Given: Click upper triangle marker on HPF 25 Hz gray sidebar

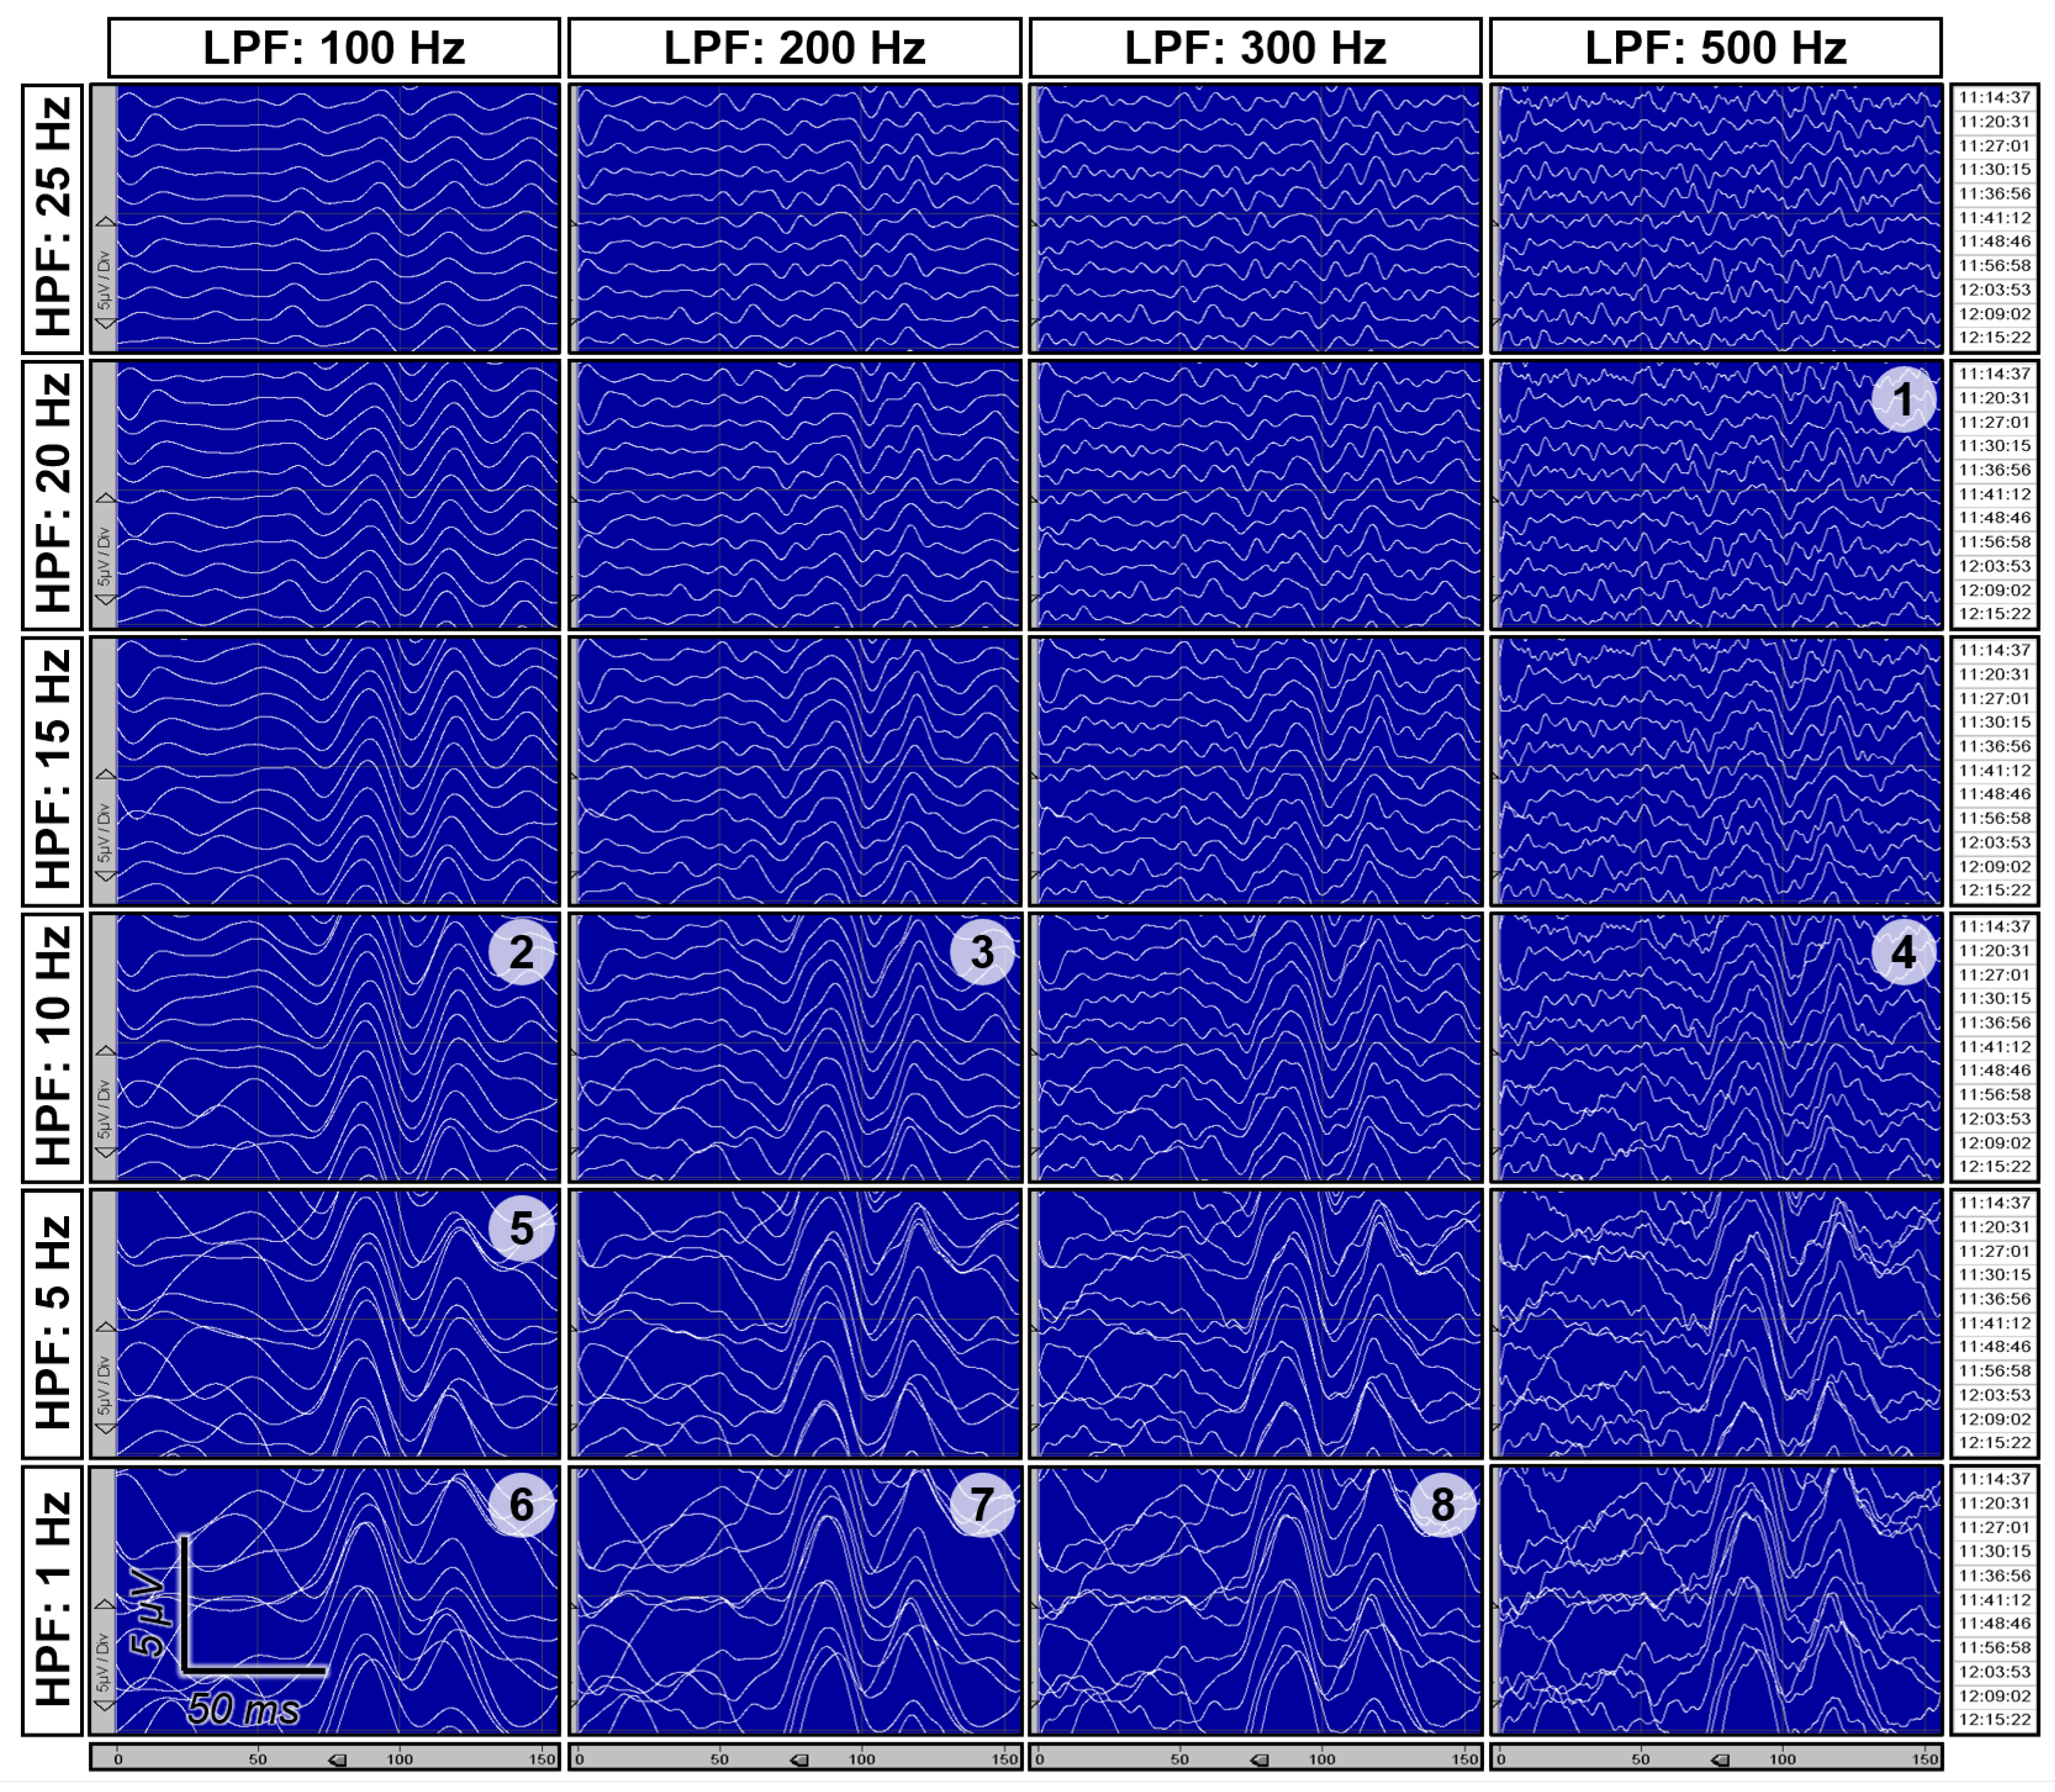Looking at the screenshot, I should click(105, 221).
